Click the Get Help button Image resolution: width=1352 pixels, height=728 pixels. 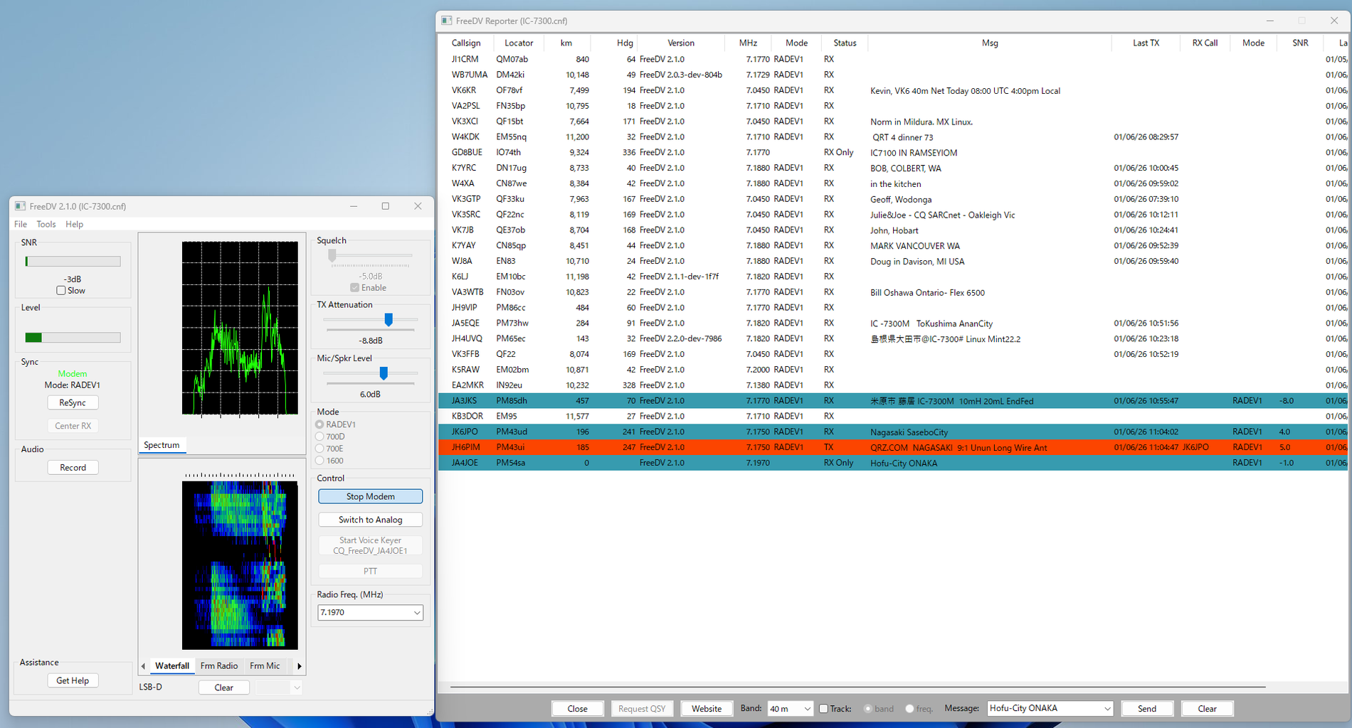(x=73, y=680)
